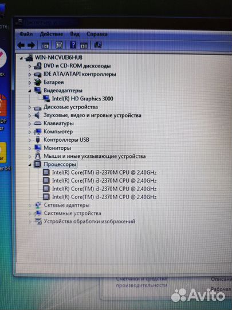Viewport: 232px width, 310px height.
Task: Select the WIN-N4CVU36HU8 computer name
Action: coord(58,57)
